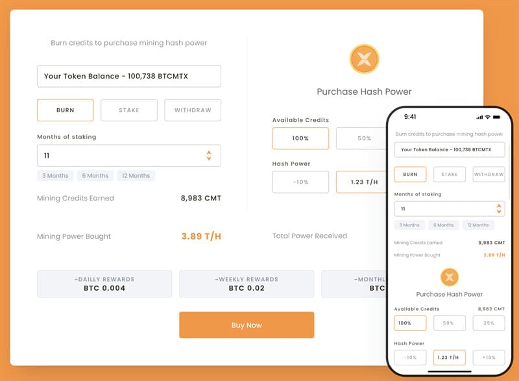Select 25% Available Credits on the phone
This screenshot has width=519, height=381.
click(489, 323)
